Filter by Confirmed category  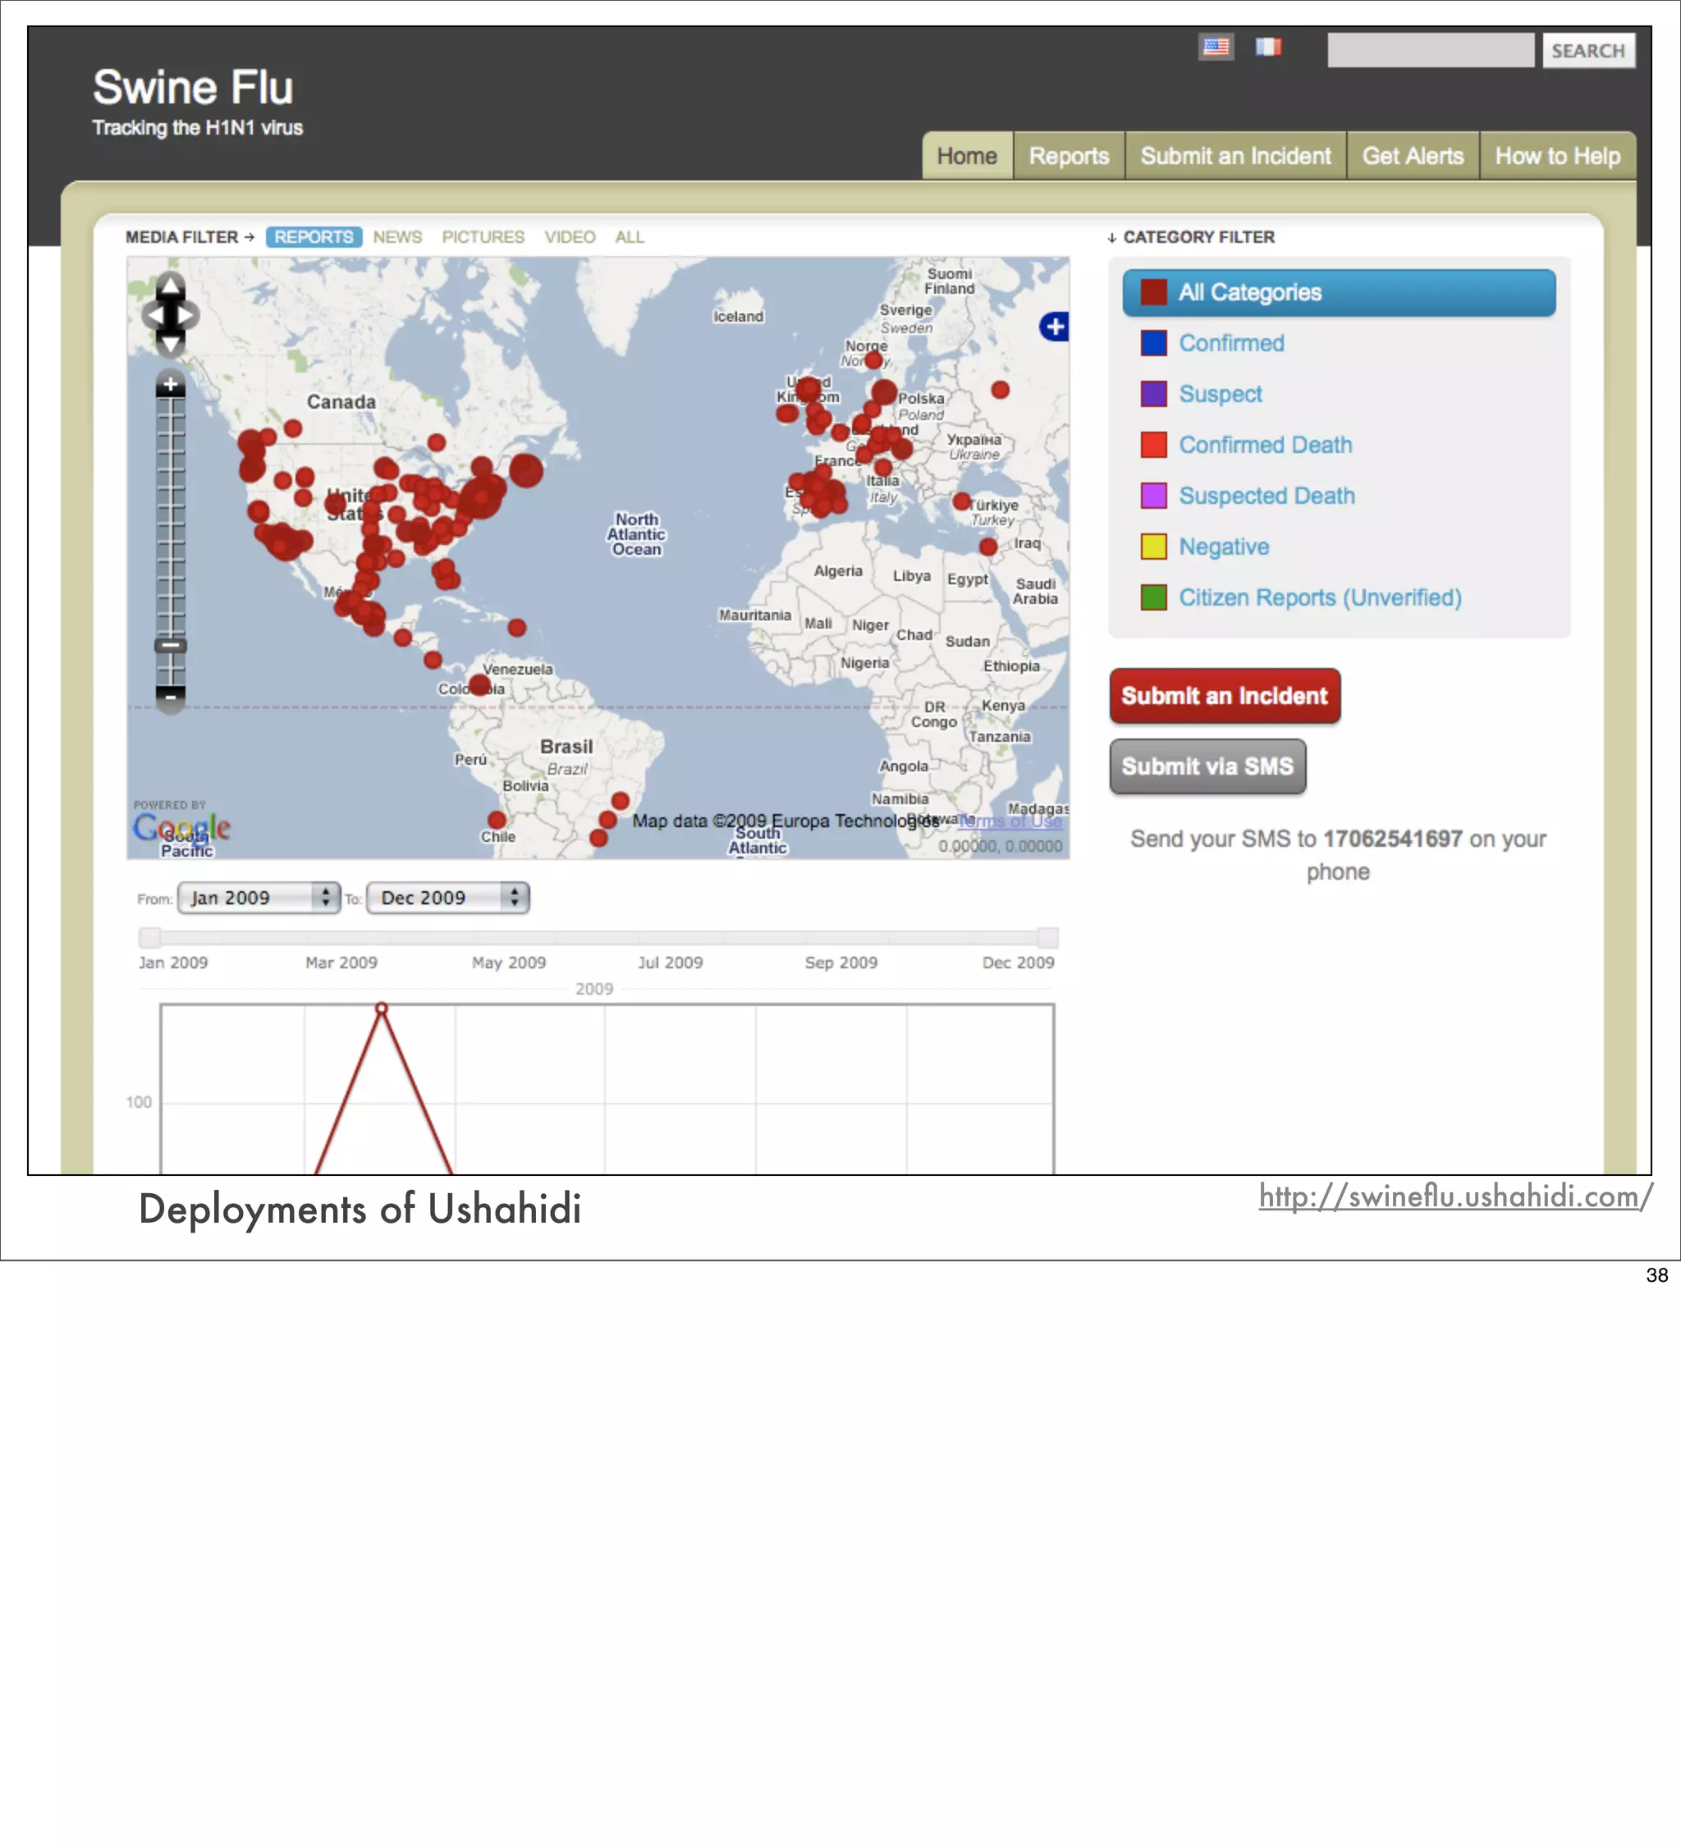[x=1230, y=343]
